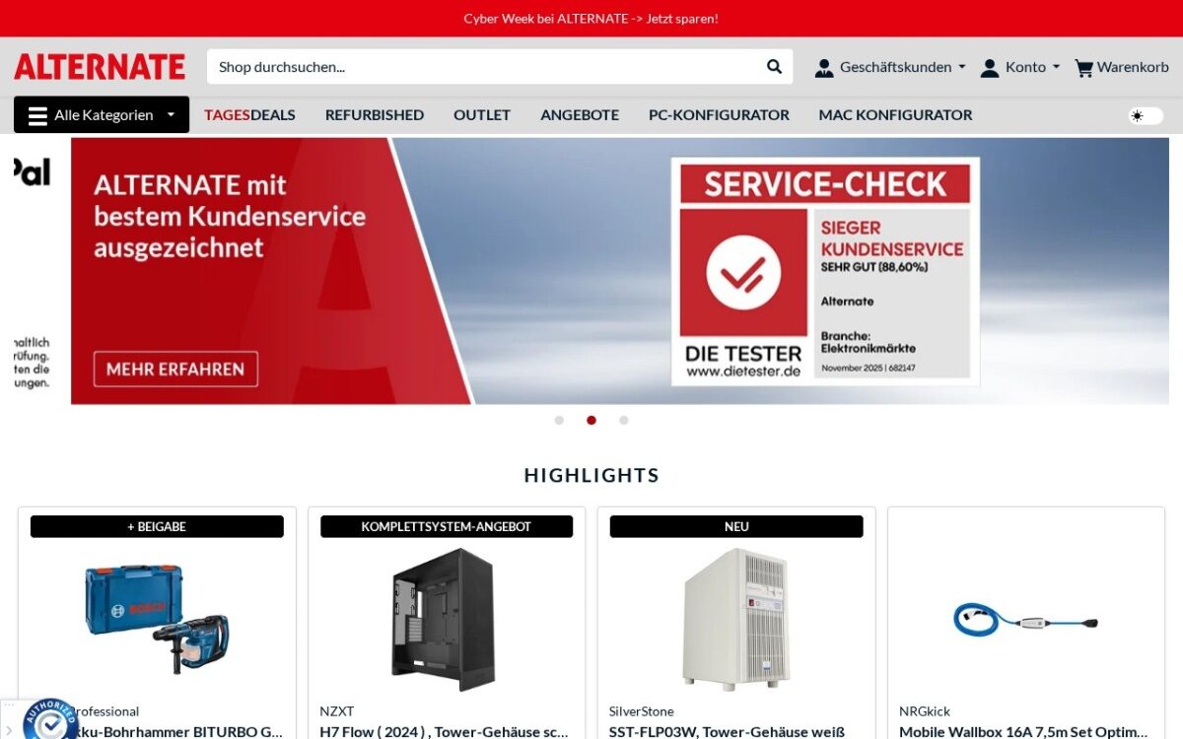Click the previous PayPal slide peeking at left
This screenshot has width=1183, height=739.
coord(33,271)
